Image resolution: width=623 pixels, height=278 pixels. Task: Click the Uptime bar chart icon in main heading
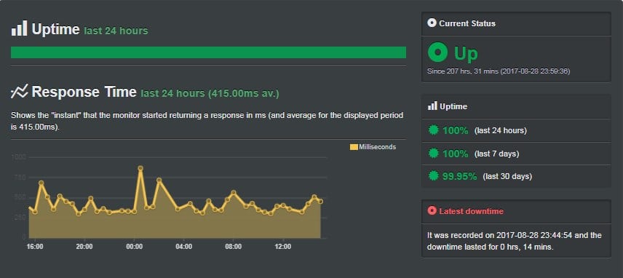point(19,28)
